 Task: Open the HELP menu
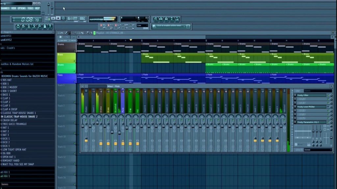pyautogui.click(x=37, y=8)
